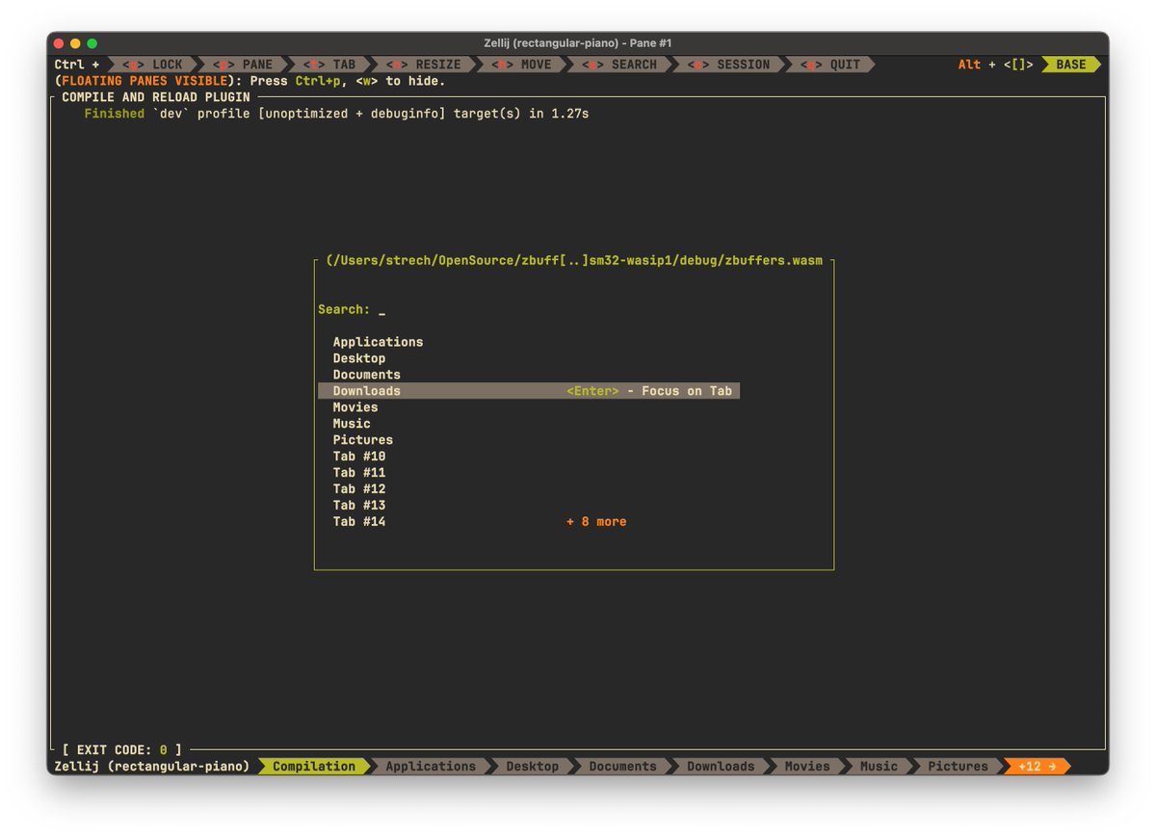The width and height of the screenshot is (1156, 837).
Task: Select Movies in the plugin list
Action: tap(355, 407)
